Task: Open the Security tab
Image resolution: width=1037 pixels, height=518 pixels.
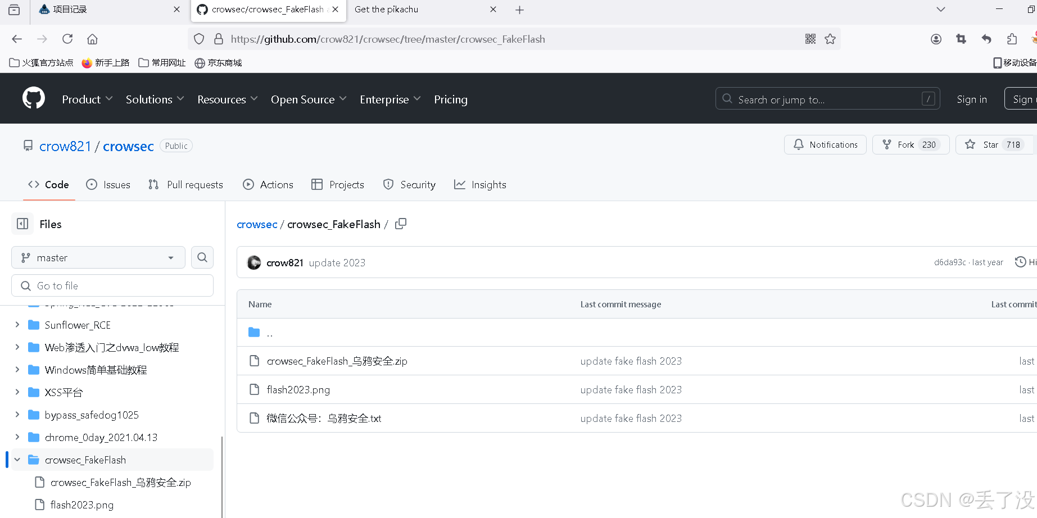Action: pos(409,184)
